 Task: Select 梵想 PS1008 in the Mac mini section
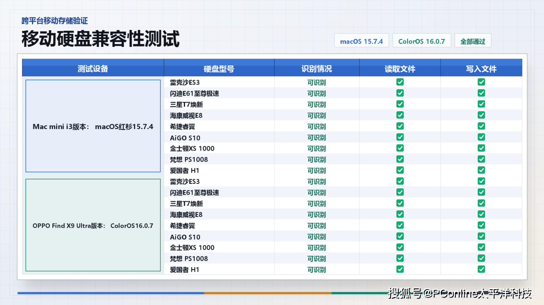189,159
